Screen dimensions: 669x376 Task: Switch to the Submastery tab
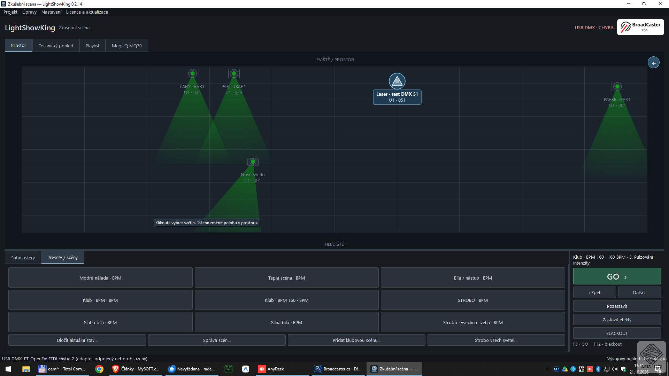[x=23, y=258]
